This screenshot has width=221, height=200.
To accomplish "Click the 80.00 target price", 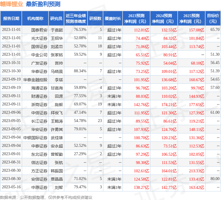I will point(215,179).
